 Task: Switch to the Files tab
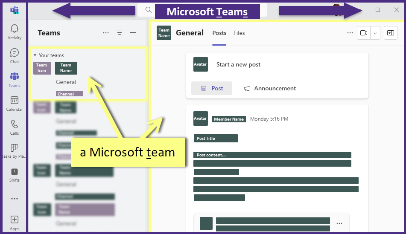[239, 33]
